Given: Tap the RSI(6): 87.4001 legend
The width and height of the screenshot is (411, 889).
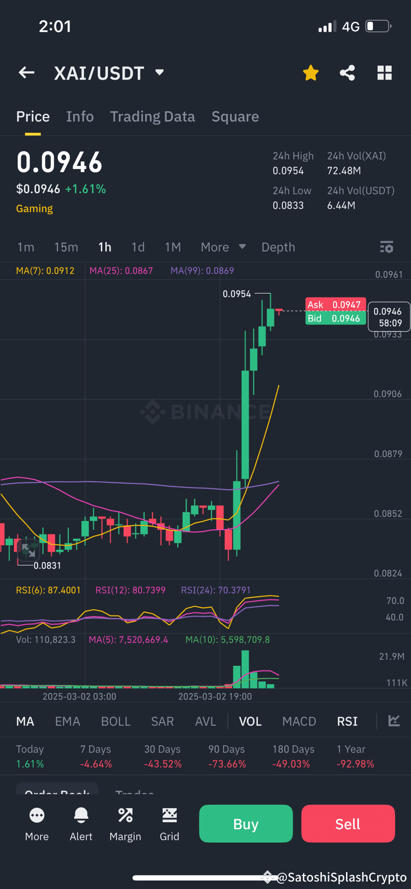Looking at the screenshot, I should (48, 590).
